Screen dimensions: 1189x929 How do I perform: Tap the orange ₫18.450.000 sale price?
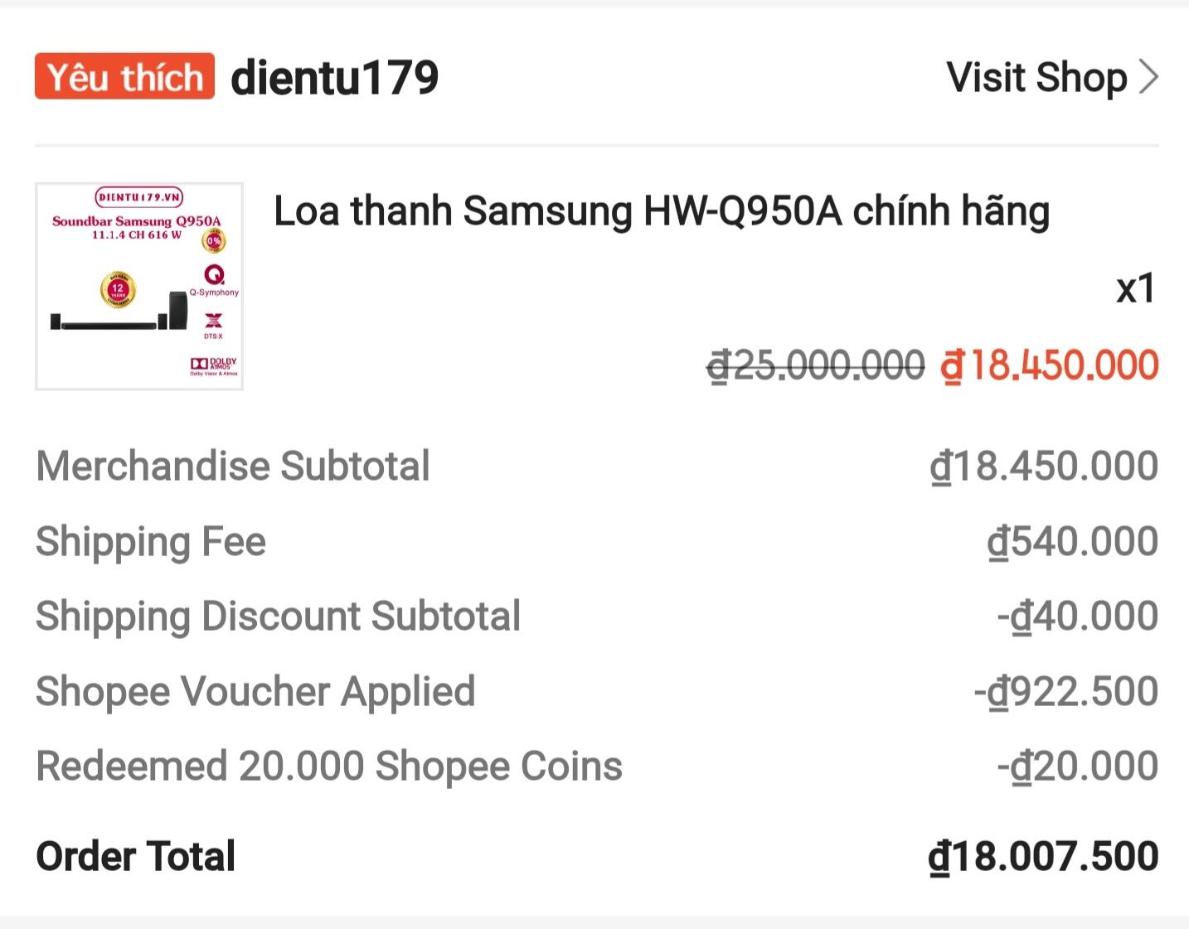[1049, 365]
